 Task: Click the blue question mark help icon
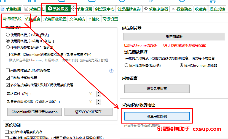(x=111, y=71)
